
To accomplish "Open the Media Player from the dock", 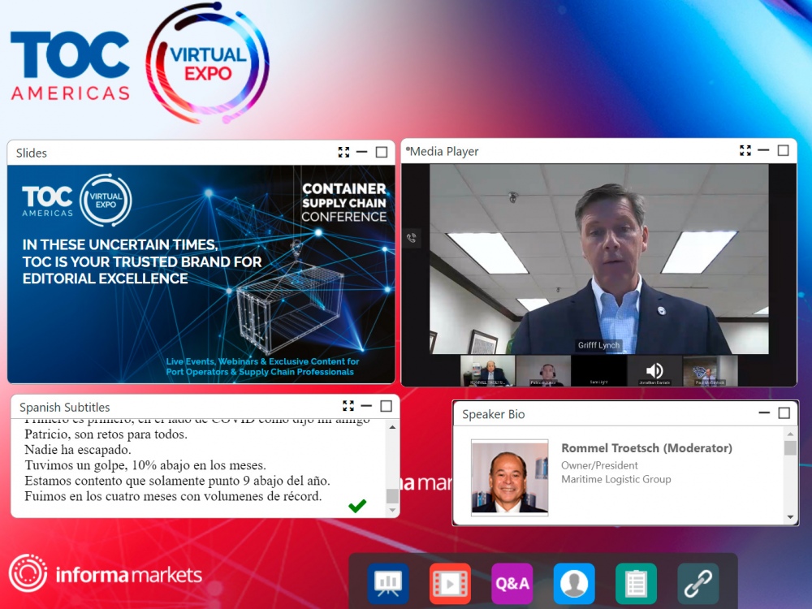I will 450,584.
